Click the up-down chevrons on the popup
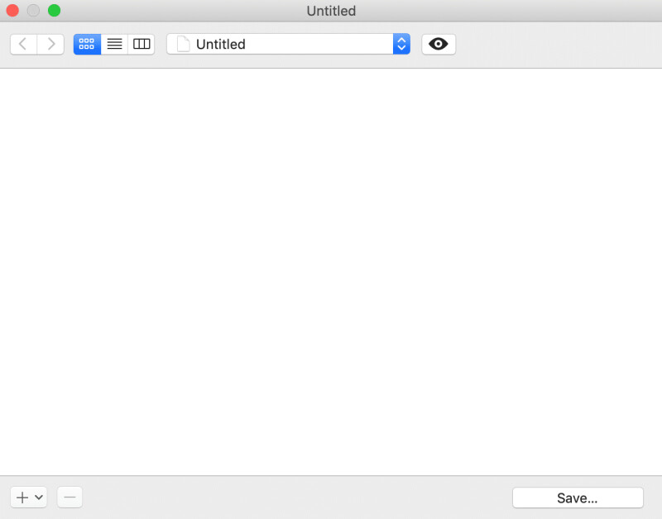This screenshot has height=519, width=662. [401, 44]
